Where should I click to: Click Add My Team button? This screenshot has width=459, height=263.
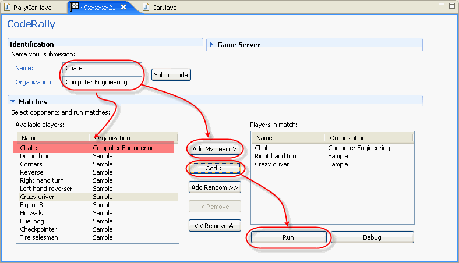click(x=214, y=149)
